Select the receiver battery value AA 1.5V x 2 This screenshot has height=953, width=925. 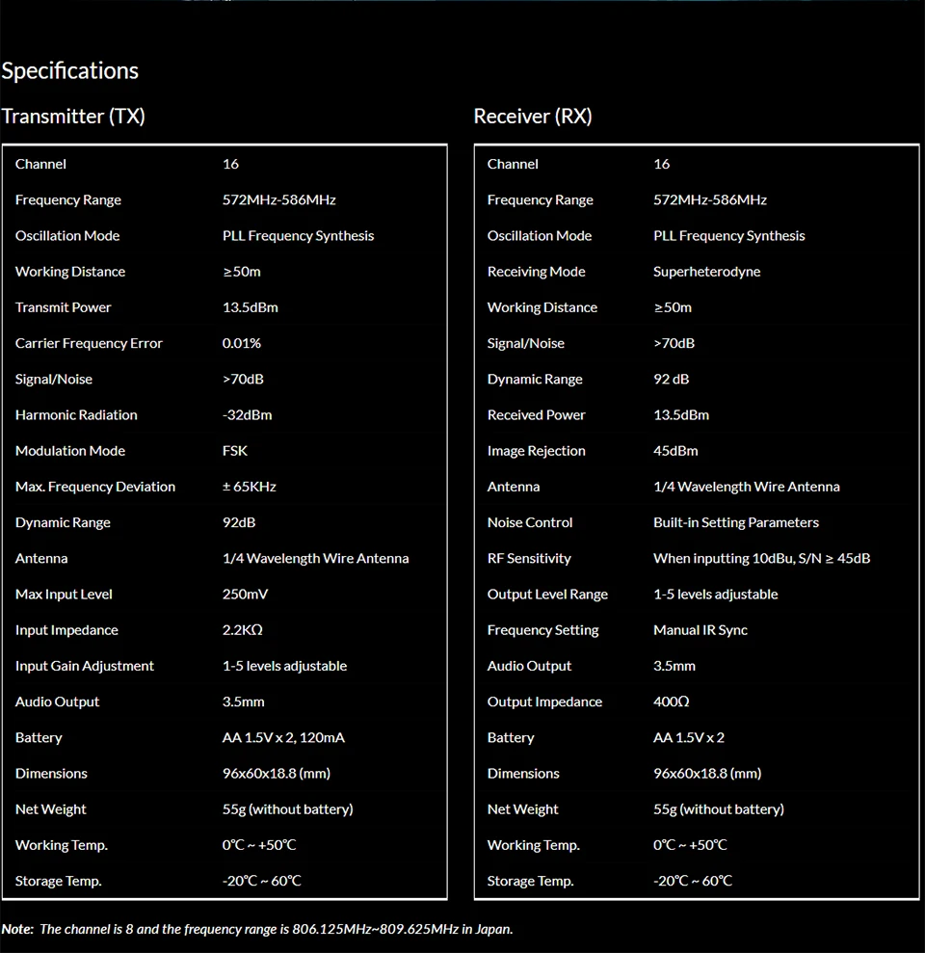click(x=689, y=738)
